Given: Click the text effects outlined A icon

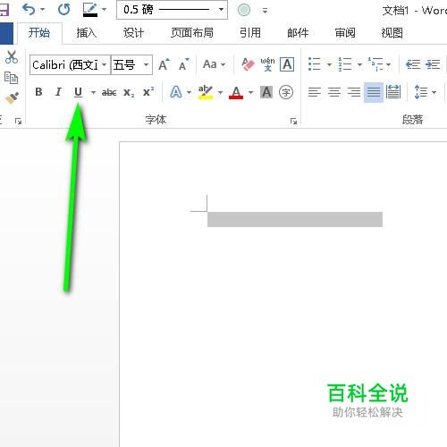Looking at the screenshot, I should pos(176,92).
